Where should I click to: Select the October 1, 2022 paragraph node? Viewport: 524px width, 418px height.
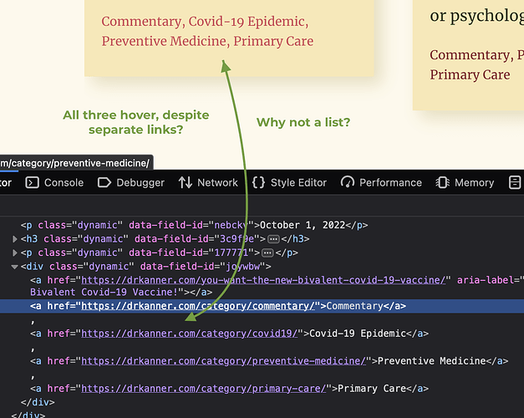(194, 225)
